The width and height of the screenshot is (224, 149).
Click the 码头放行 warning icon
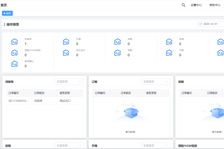point(66,53)
